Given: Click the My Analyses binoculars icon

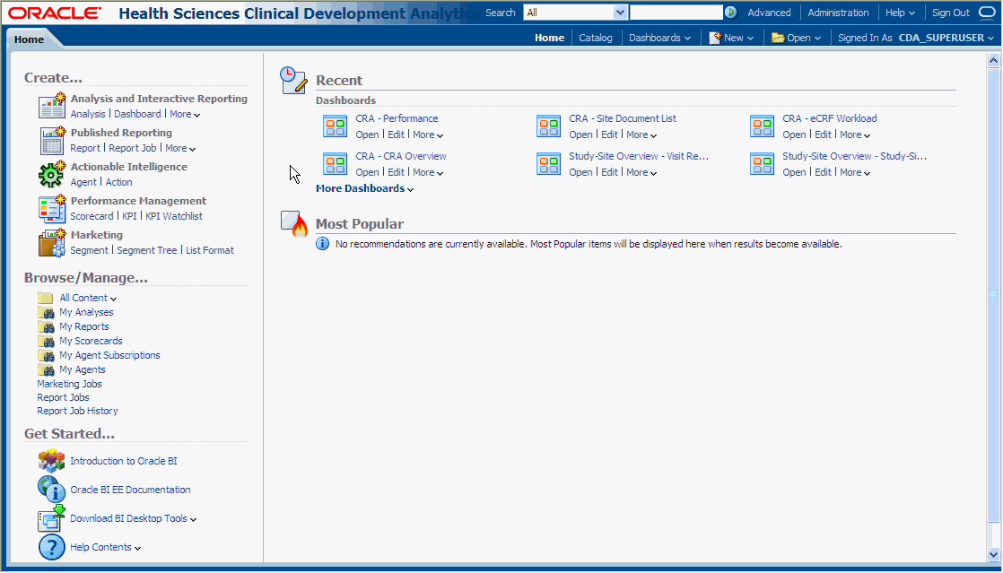Looking at the screenshot, I should (46, 313).
